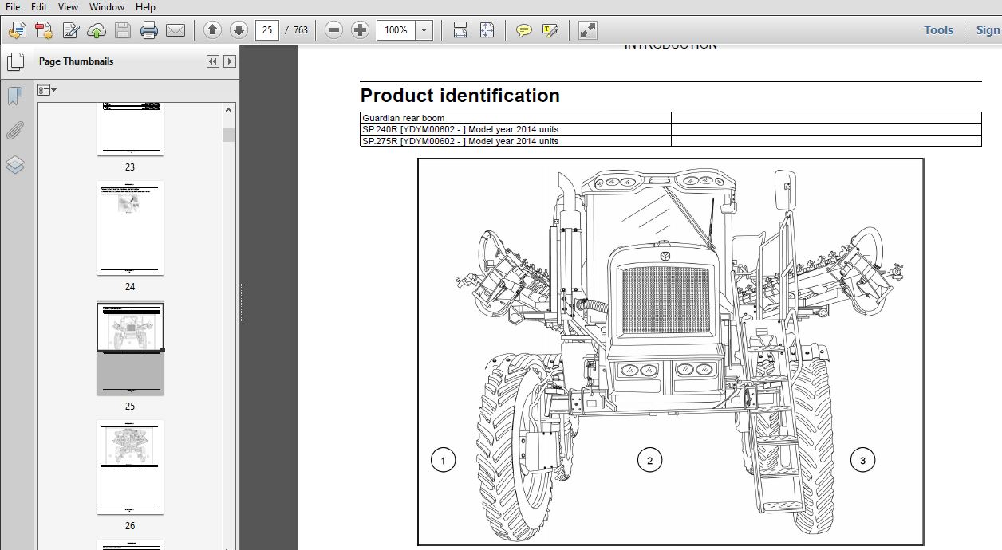The width and height of the screenshot is (1002, 550).
Task: Zoom in with the plus button
Action: click(x=361, y=30)
